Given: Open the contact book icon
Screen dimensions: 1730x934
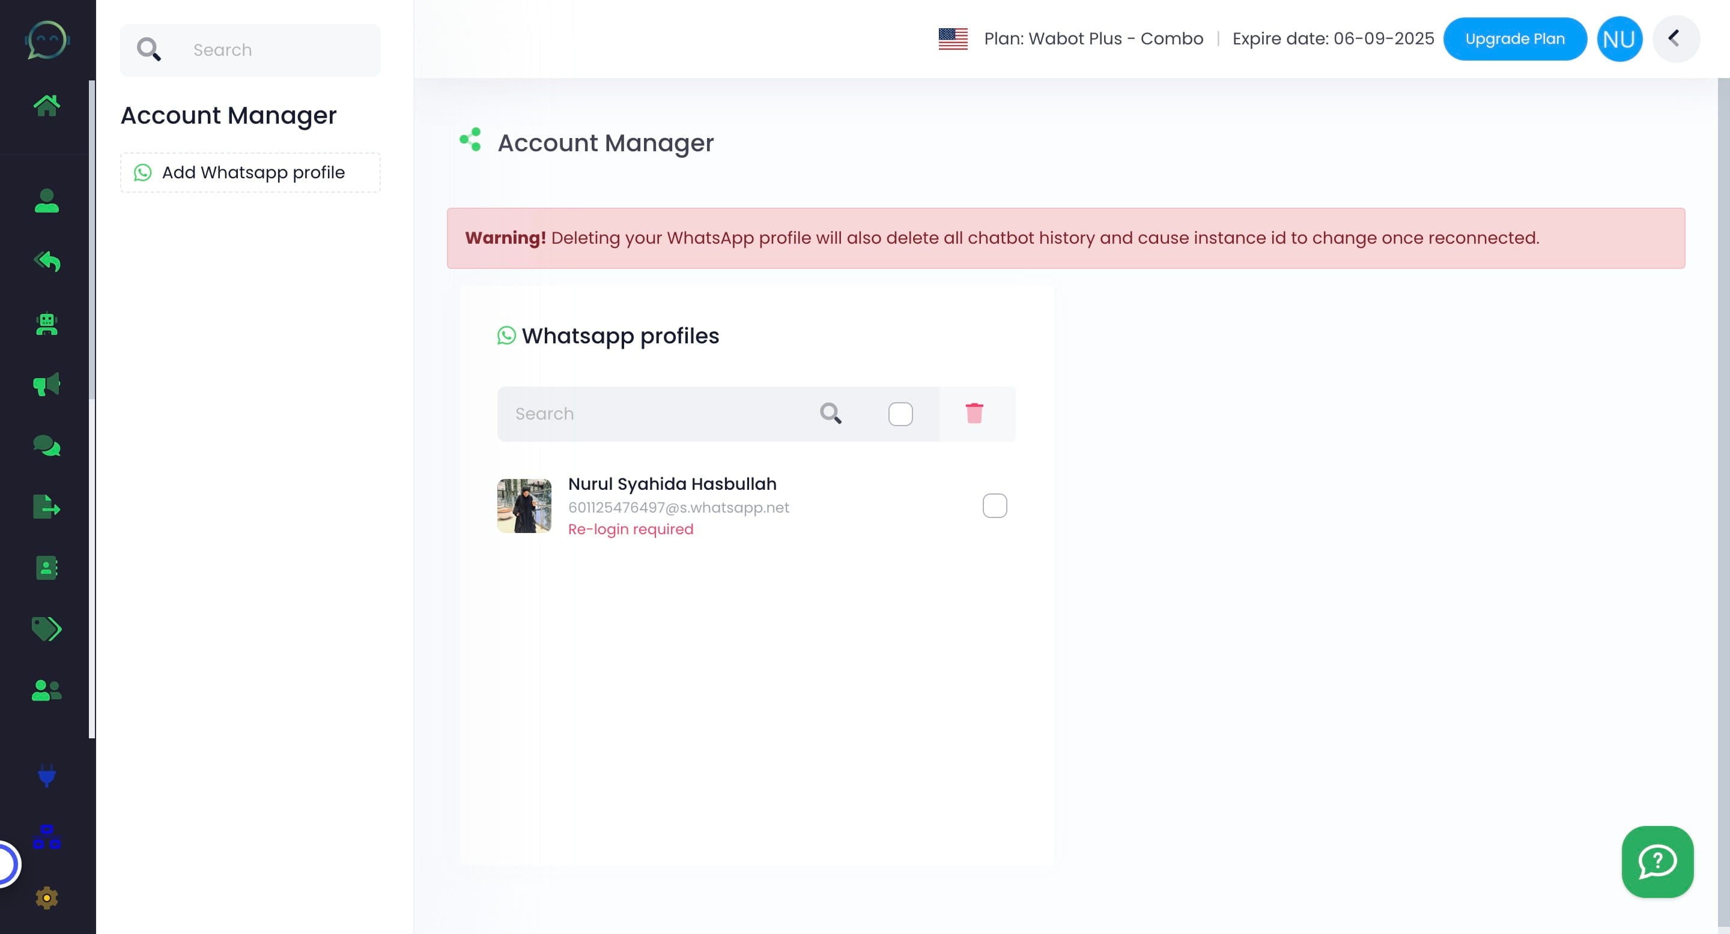Looking at the screenshot, I should (x=47, y=568).
